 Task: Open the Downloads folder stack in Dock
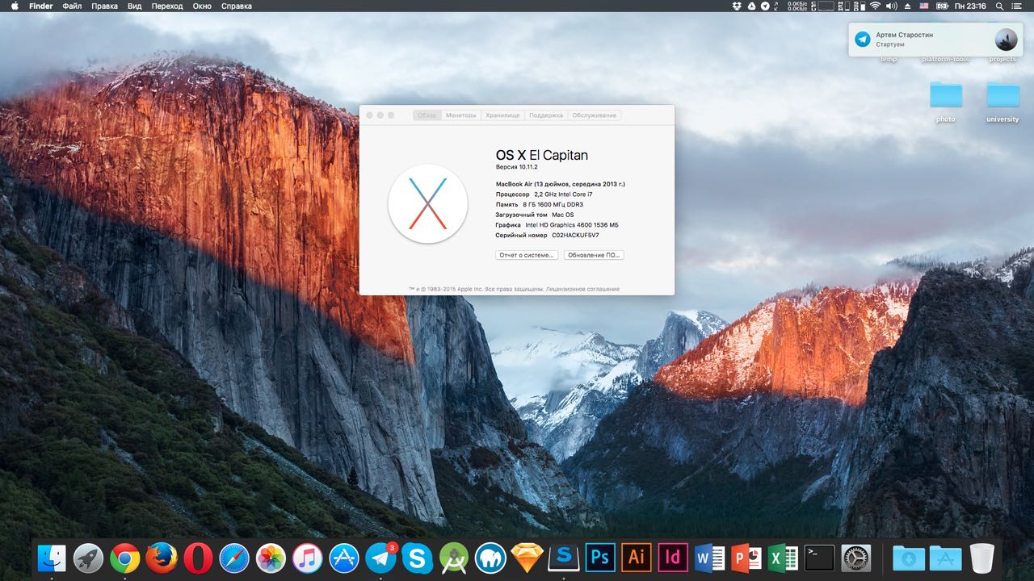point(909,558)
